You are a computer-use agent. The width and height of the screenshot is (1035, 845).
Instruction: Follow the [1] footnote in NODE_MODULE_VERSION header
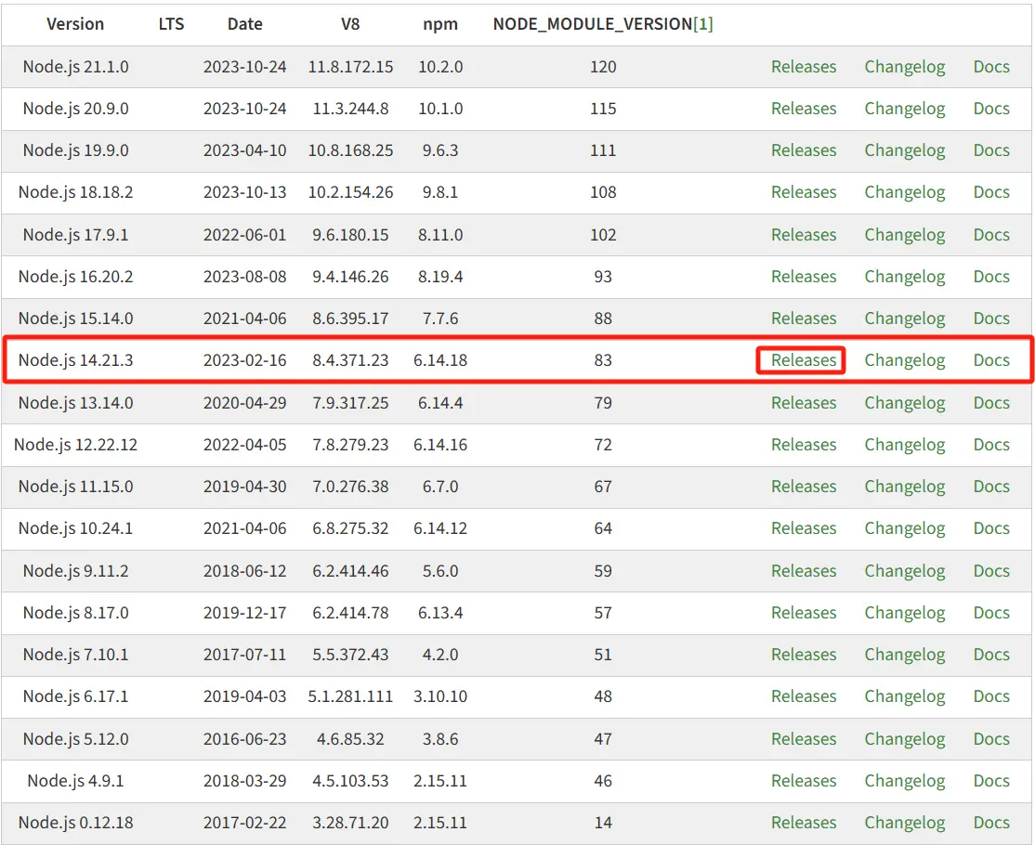pyautogui.click(x=703, y=24)
